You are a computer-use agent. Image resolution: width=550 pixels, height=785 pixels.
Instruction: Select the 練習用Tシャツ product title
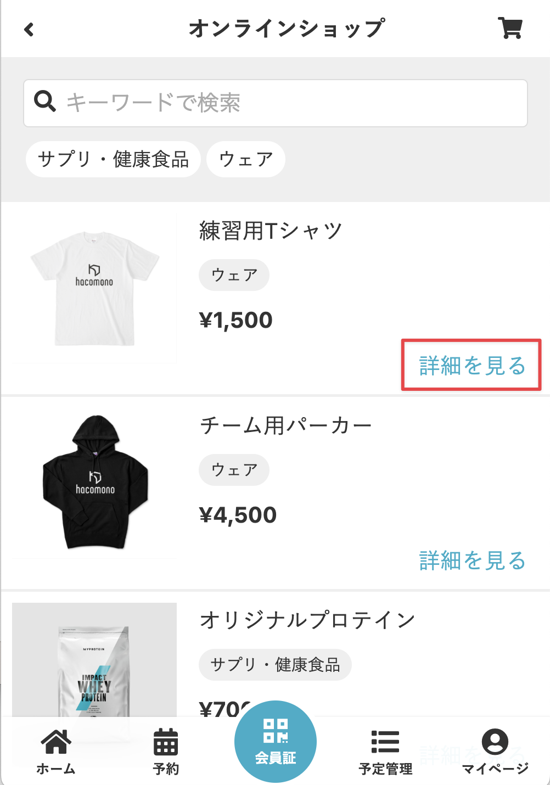click(x=271, y=231)
